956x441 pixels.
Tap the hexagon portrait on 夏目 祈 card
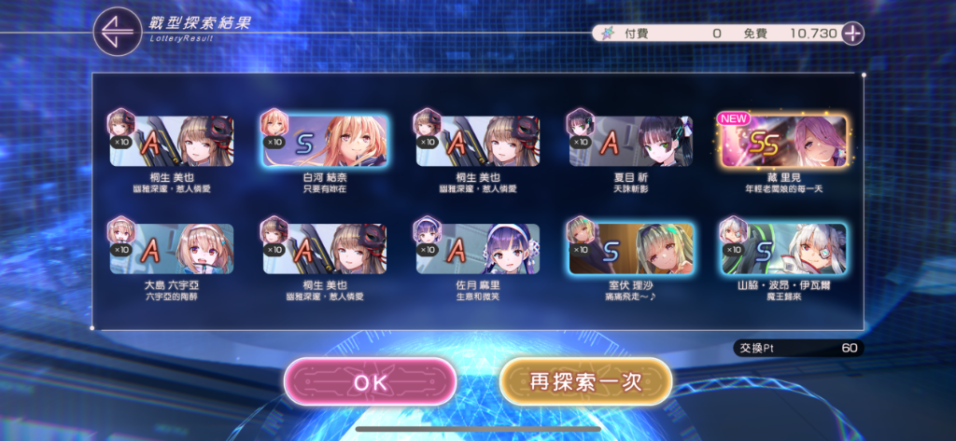point(581,122)
